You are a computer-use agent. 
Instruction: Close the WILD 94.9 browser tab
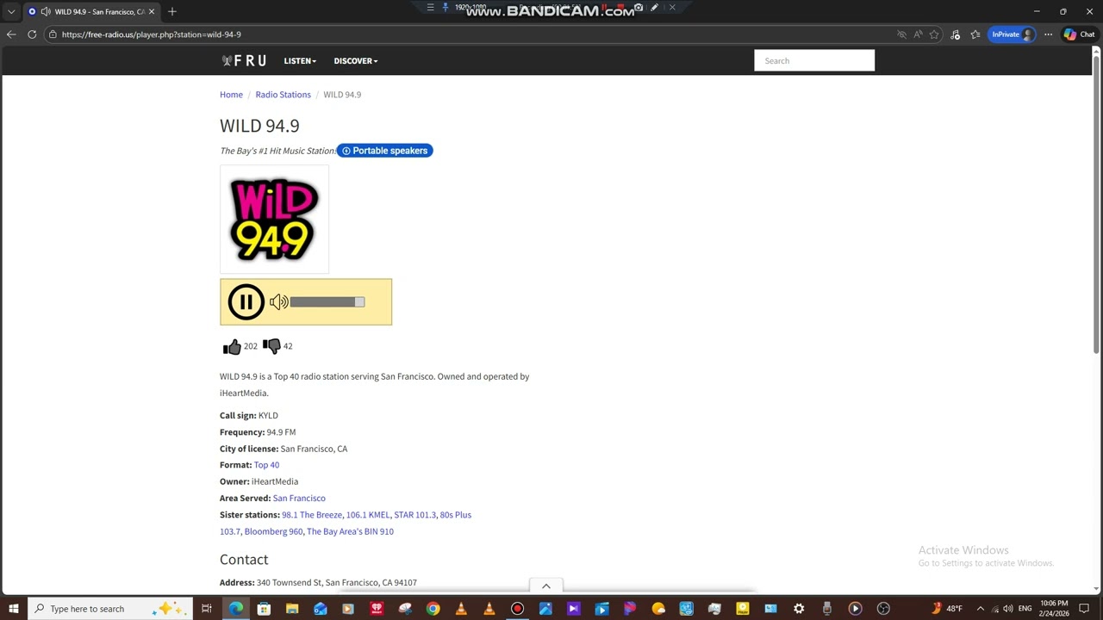tap(152, 11)
